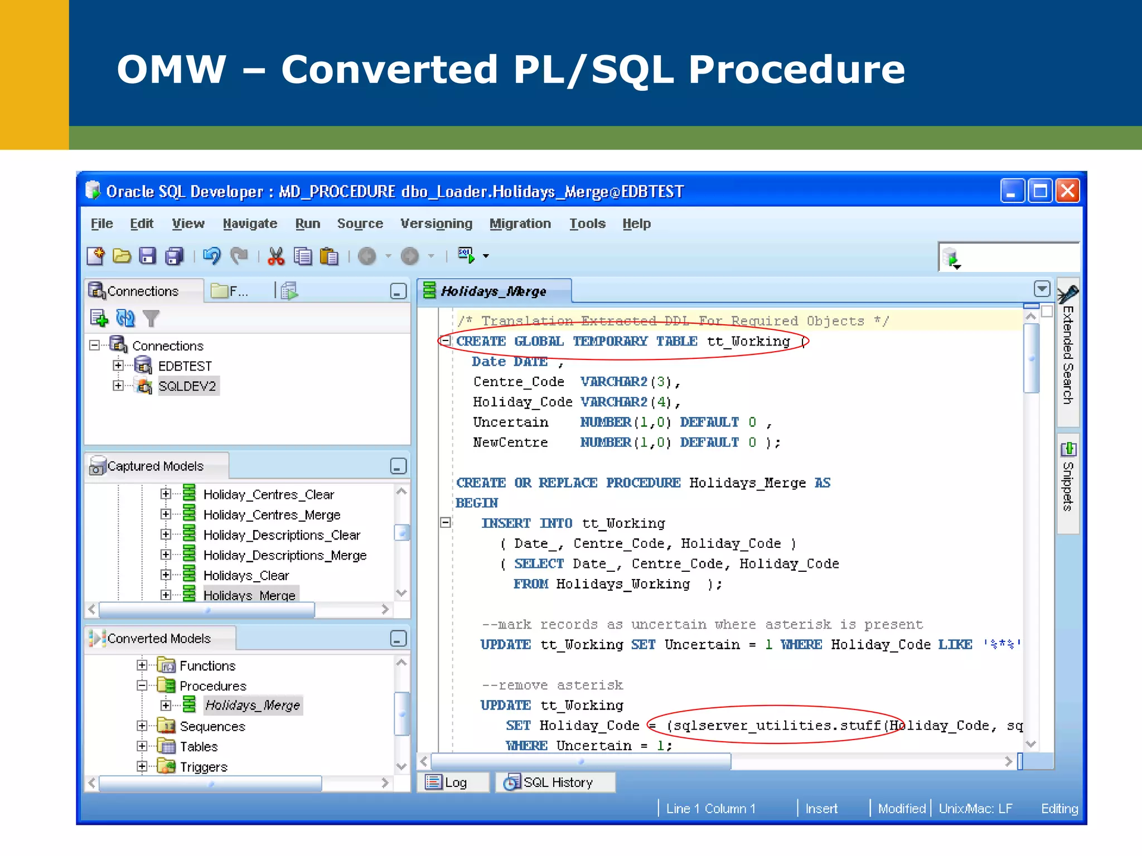Viewport: 1142px width, 856px height.
Task: Click the Log tab icon
Action: tap(433, 782)
